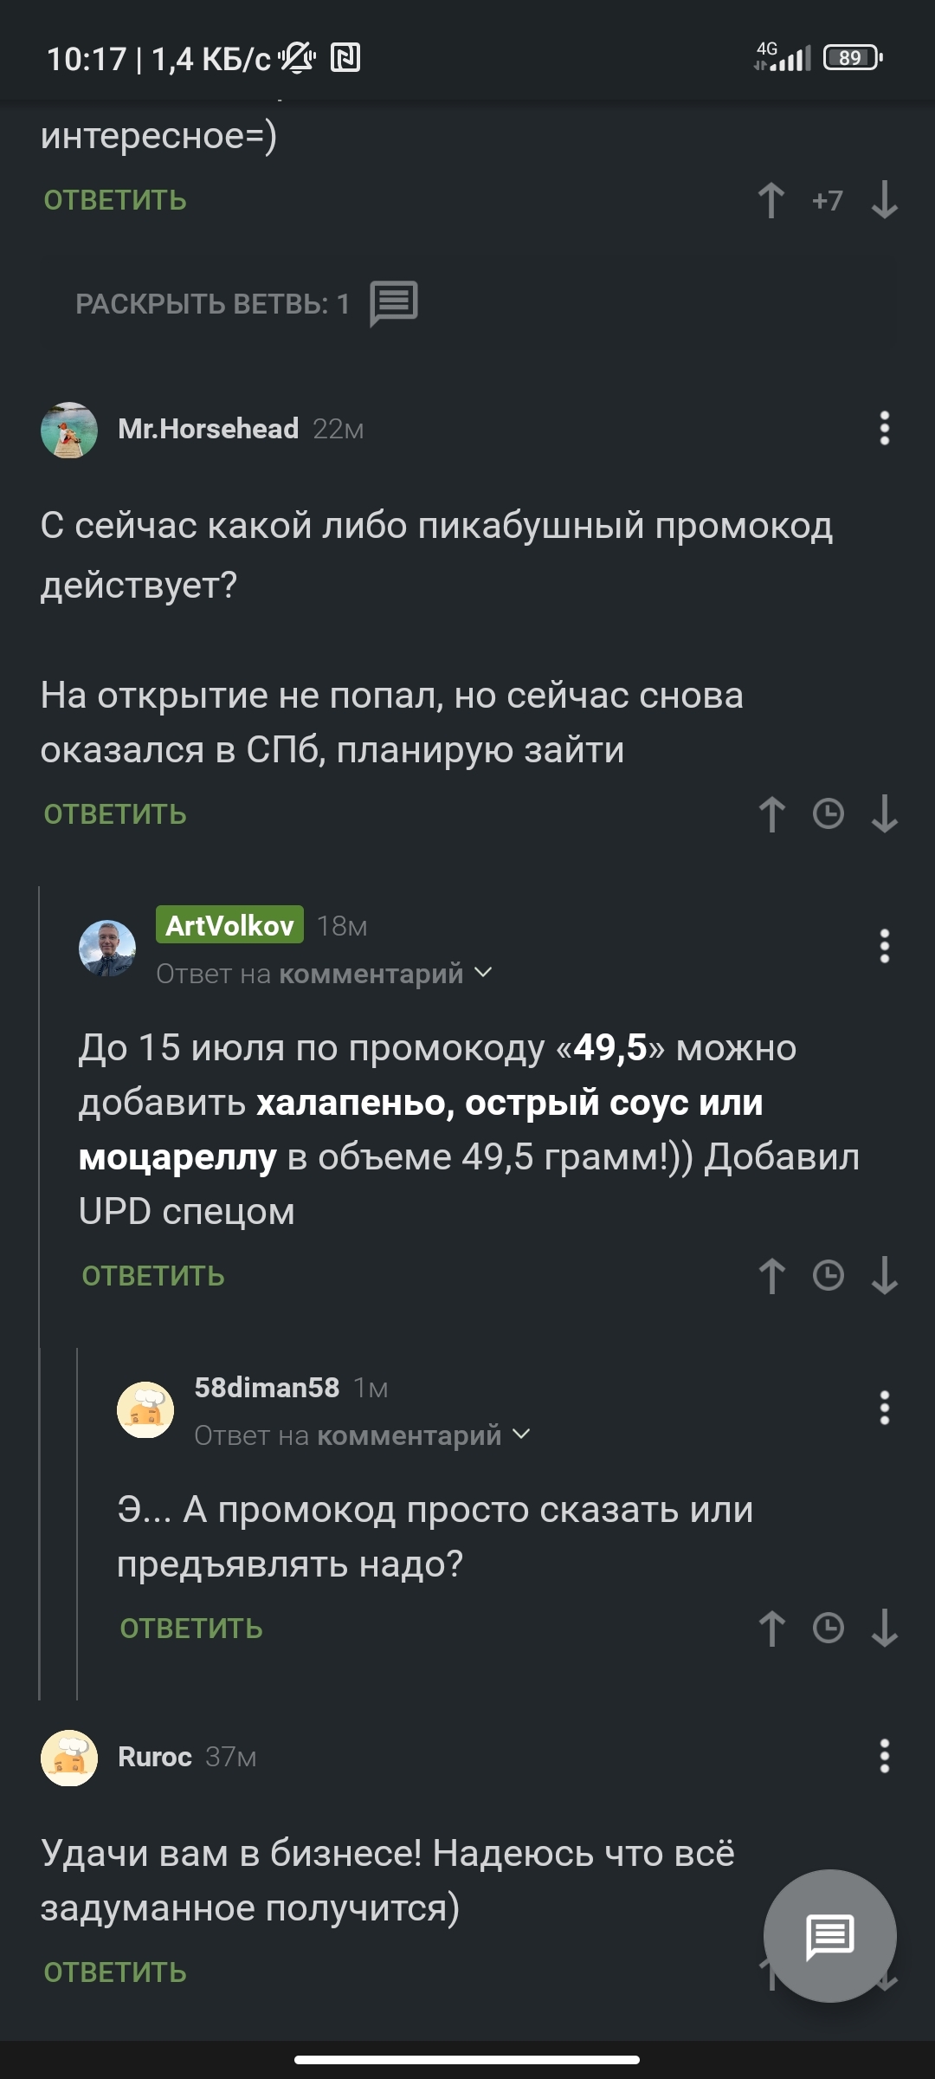Expand parent comment chevron under ArtVolkov
The width and height of the screenshot is (935, 2079).
[x=484, y=973]
